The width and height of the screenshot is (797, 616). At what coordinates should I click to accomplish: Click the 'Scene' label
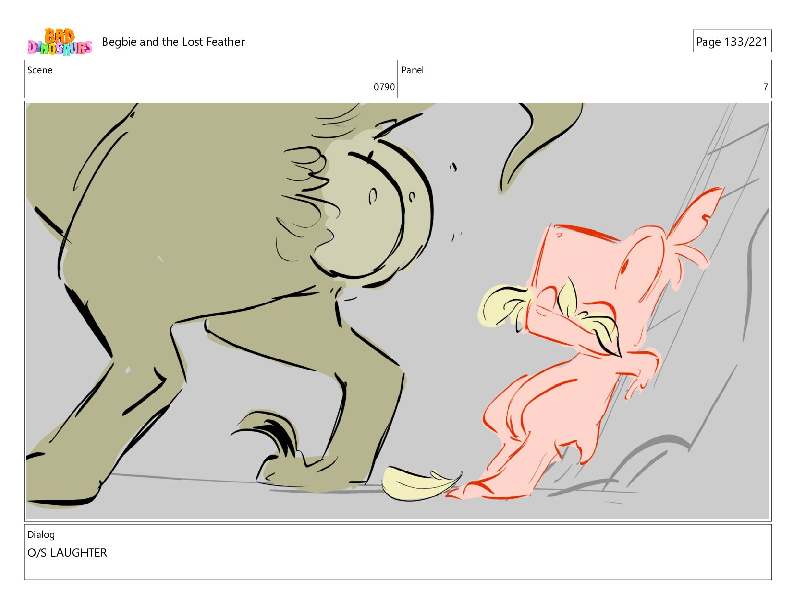[x=40, y=70]
